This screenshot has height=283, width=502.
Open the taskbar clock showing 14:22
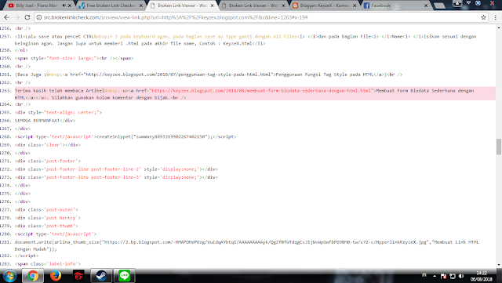pyautogui.click(x=481, y=276)
